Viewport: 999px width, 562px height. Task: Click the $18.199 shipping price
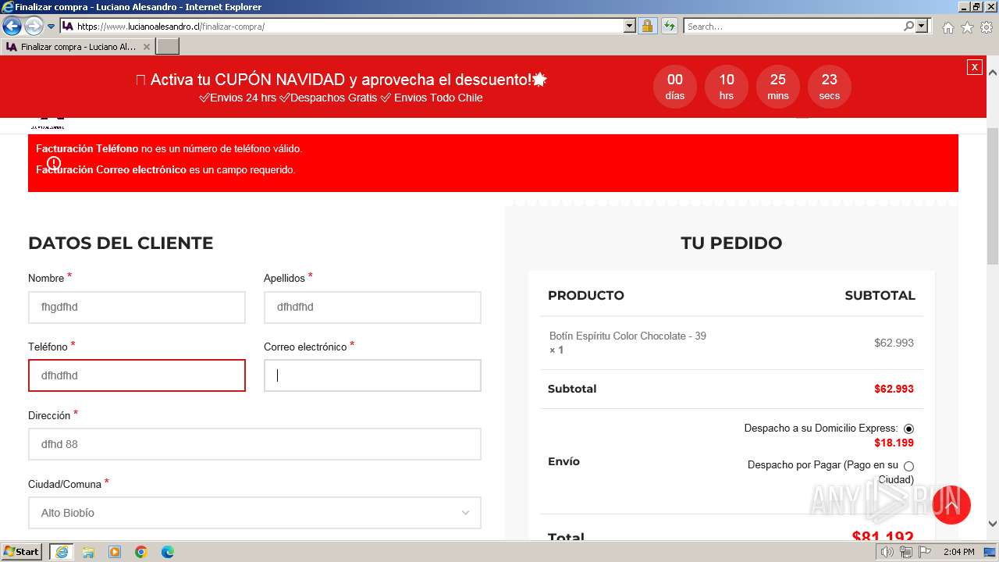(894, 443)
